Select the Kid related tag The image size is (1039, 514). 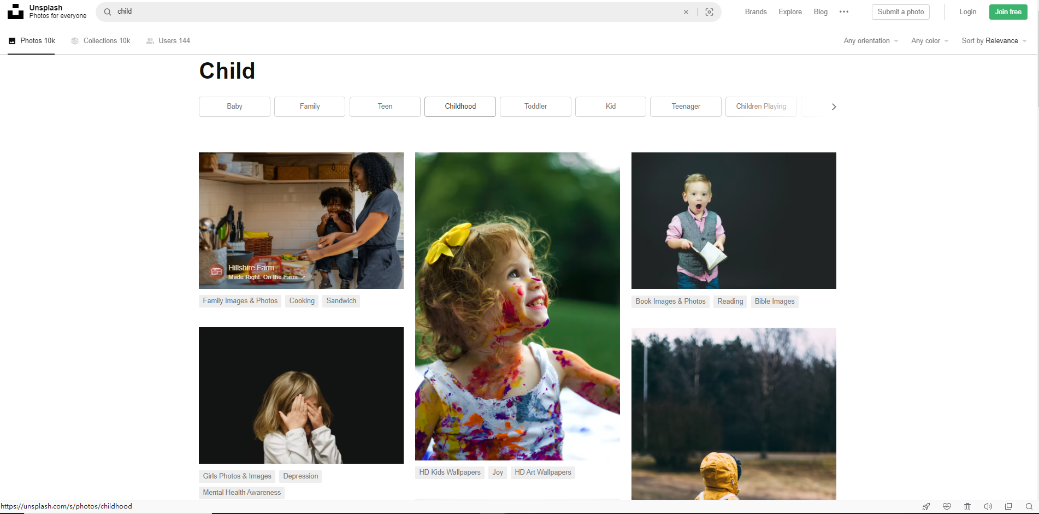pos(611,107)
